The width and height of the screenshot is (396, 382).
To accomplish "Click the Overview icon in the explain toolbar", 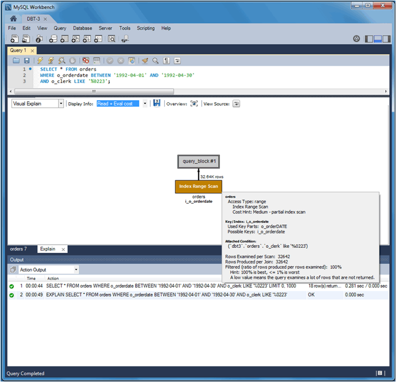I will 194,103.
